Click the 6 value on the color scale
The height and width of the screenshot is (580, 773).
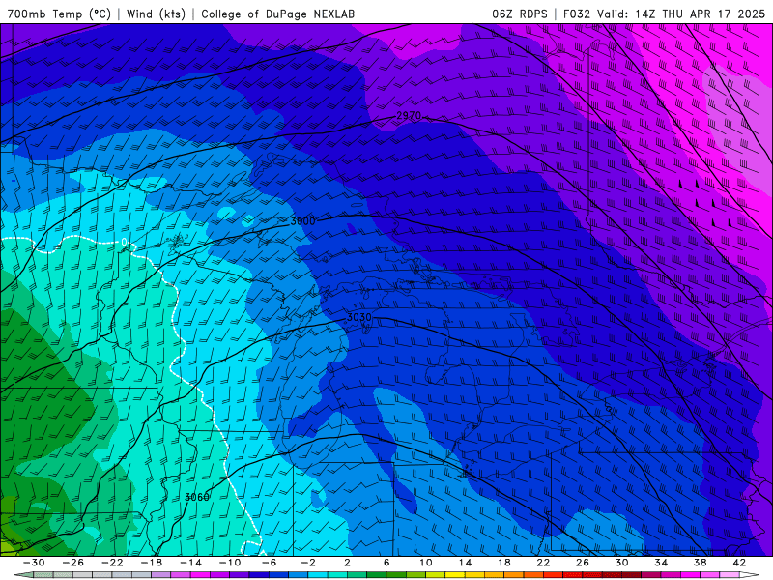(x=386, y=563)
